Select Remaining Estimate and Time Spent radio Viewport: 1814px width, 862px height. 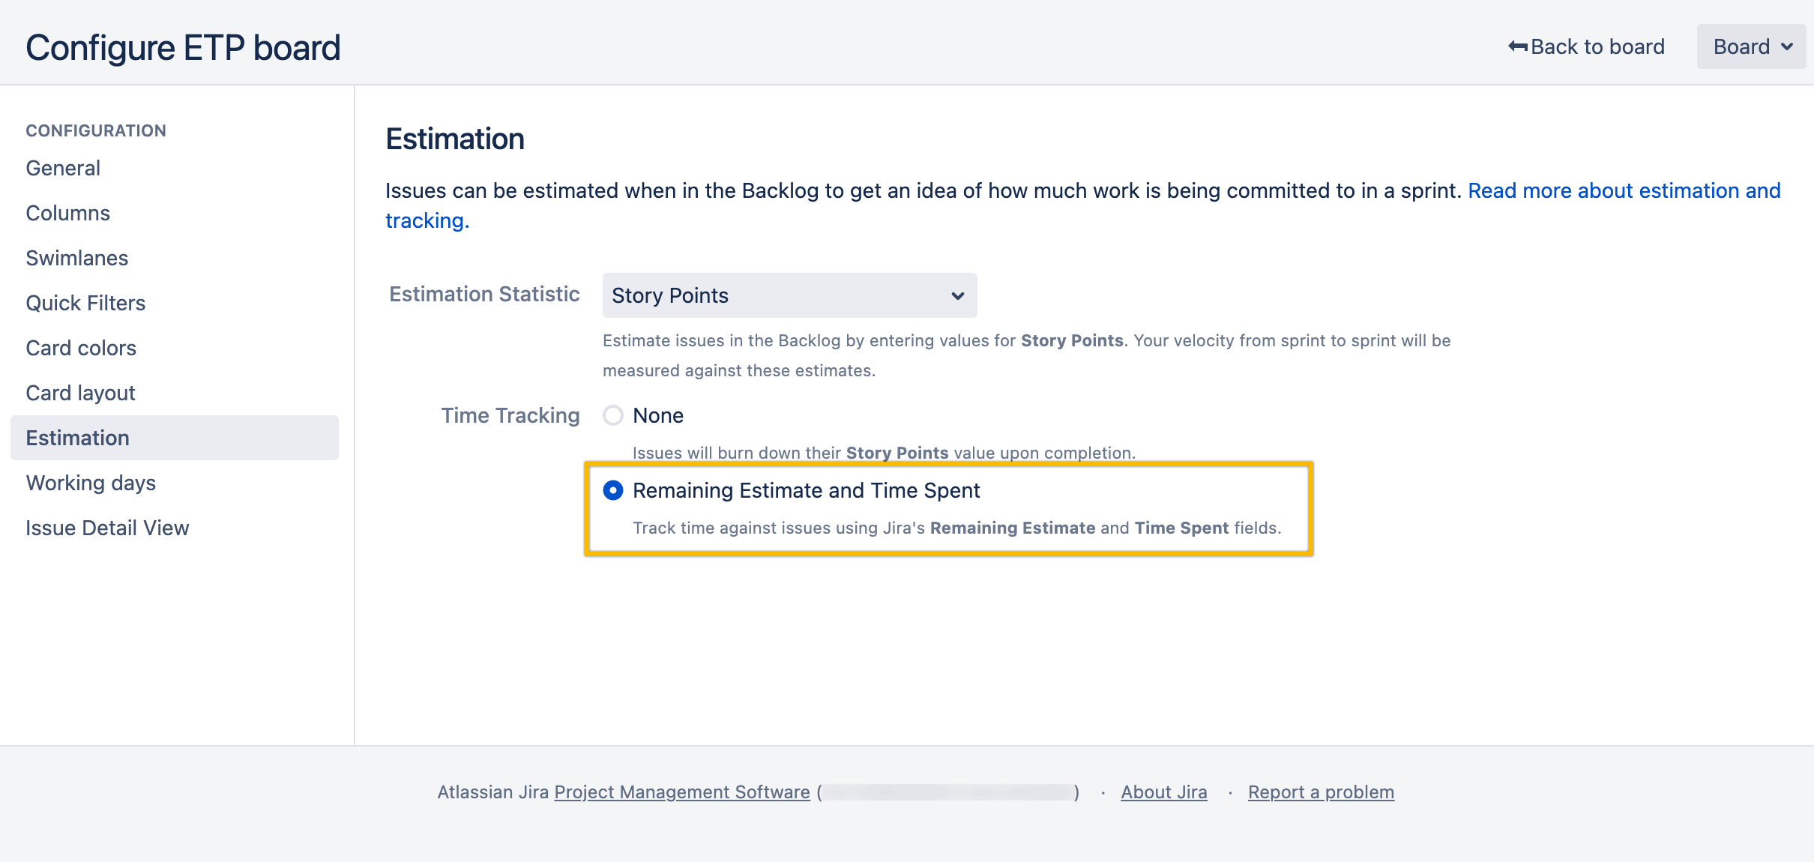coord(613,490)
